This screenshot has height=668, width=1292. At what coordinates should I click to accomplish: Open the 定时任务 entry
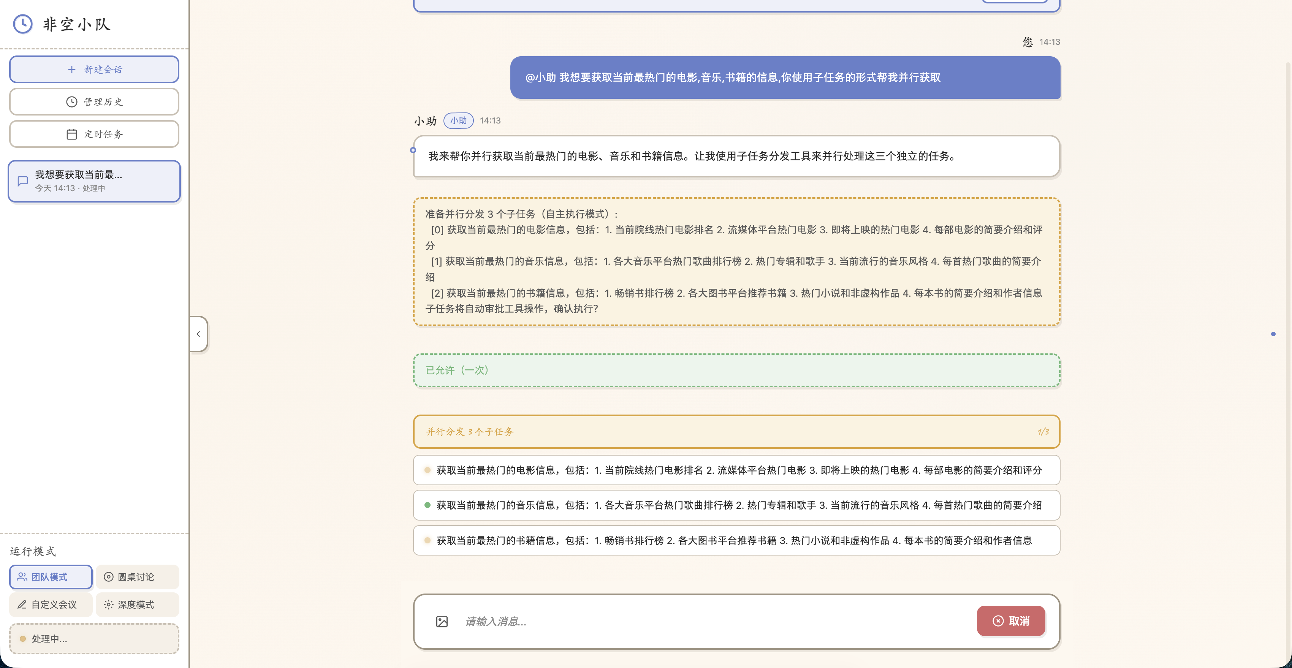[x=94, y=133]
